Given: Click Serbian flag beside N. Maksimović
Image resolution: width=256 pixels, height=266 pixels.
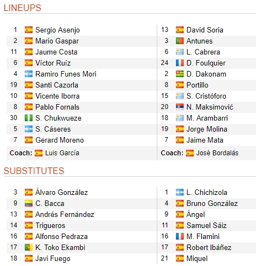Looking at the screenshot, I should [x=180, y=107].
